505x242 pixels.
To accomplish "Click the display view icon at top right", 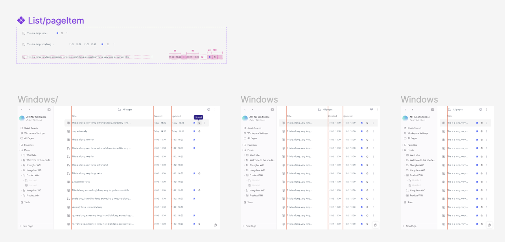I will (208, 109).
